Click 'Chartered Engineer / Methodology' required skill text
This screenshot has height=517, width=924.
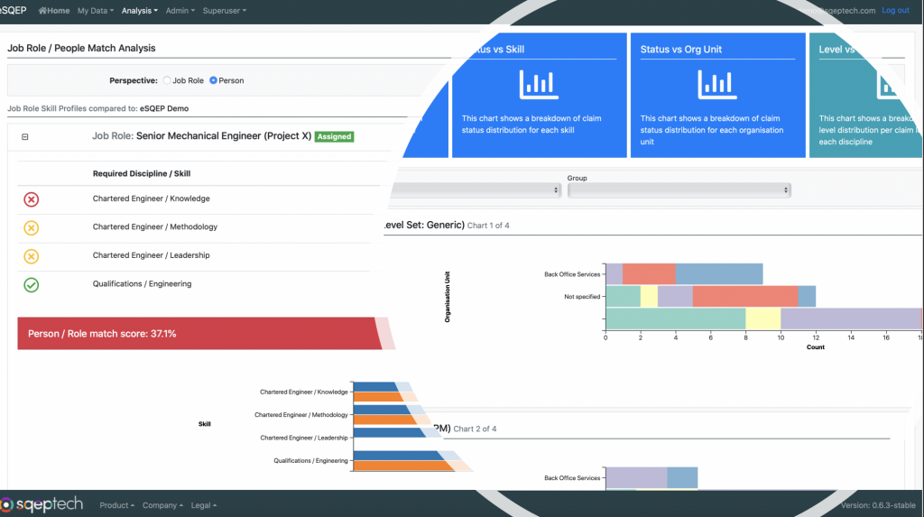pos(155,227)
